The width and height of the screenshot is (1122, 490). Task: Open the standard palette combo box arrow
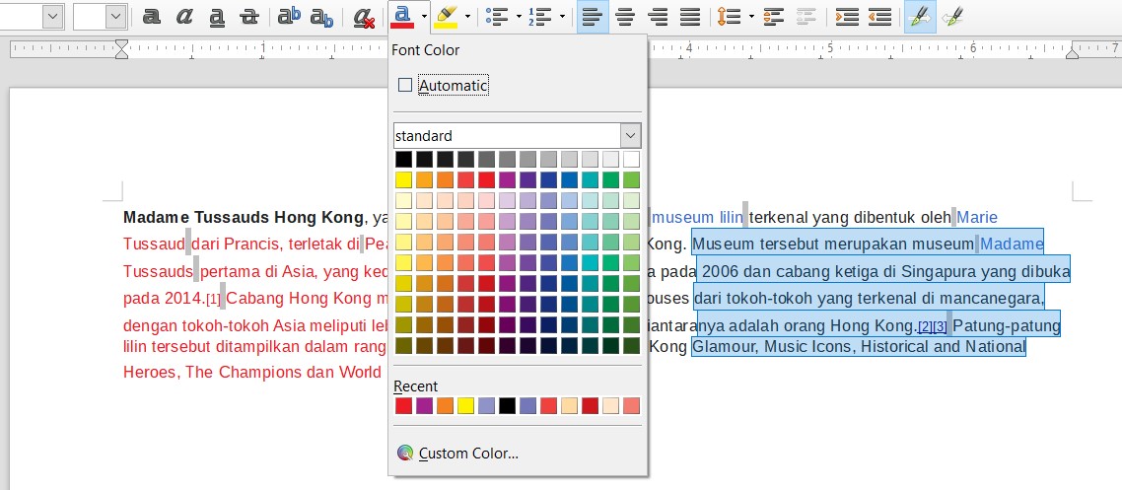[x=630, y=135]
